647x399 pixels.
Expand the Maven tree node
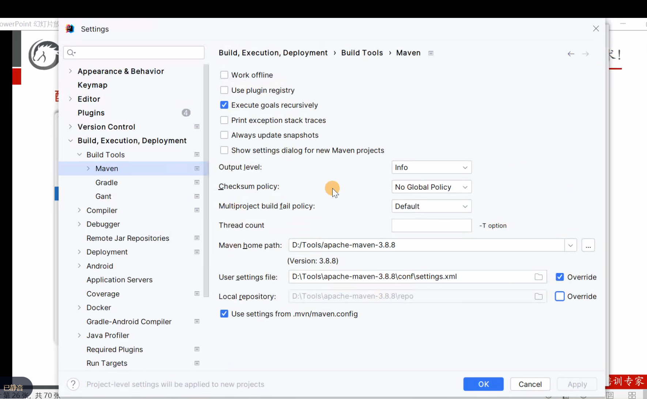[88, 168]
